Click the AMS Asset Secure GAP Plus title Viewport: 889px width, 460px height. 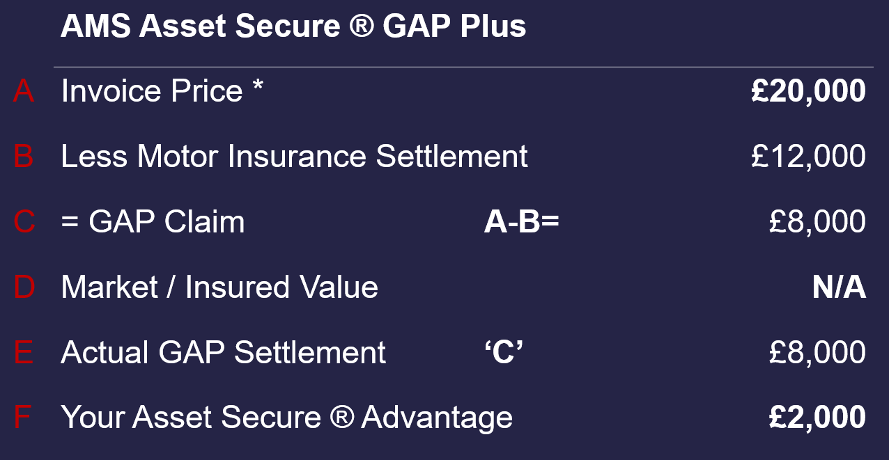coord(293,26)
